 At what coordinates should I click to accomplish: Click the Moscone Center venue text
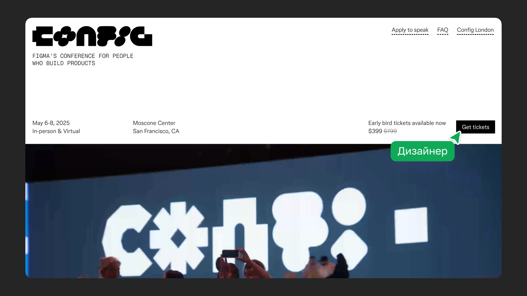[154, 123]
